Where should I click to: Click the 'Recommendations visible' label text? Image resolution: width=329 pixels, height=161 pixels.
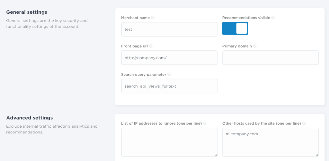click(x=246, y=18)
